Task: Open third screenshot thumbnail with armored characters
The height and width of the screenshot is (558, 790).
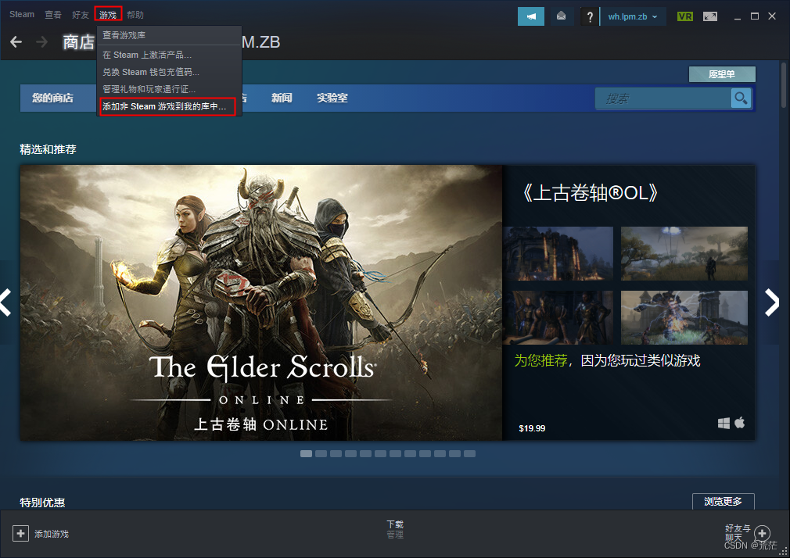Action: click(x=558, y=317)
